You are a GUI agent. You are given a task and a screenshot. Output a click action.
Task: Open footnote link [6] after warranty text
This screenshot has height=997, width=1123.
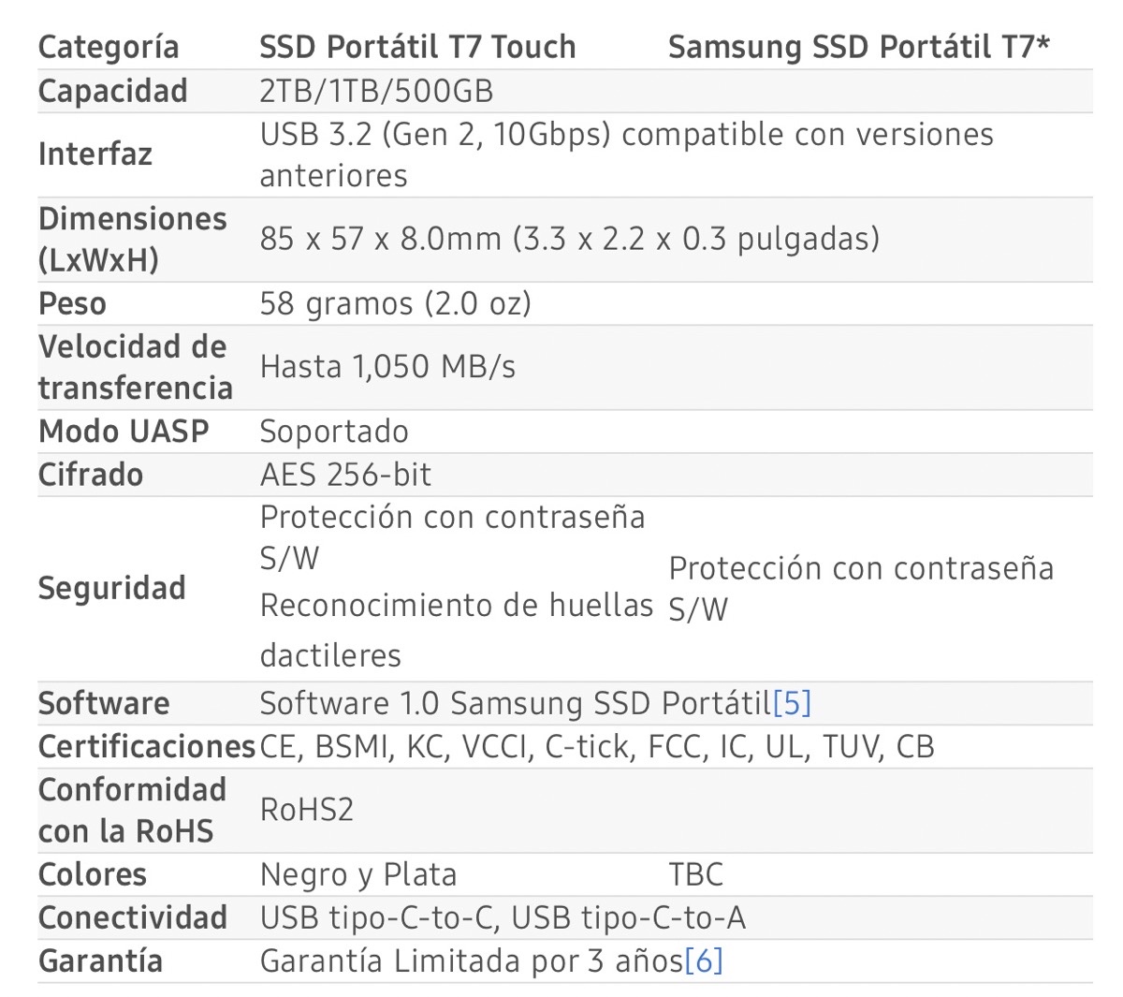pyautogui.click(x=704, y=961)
